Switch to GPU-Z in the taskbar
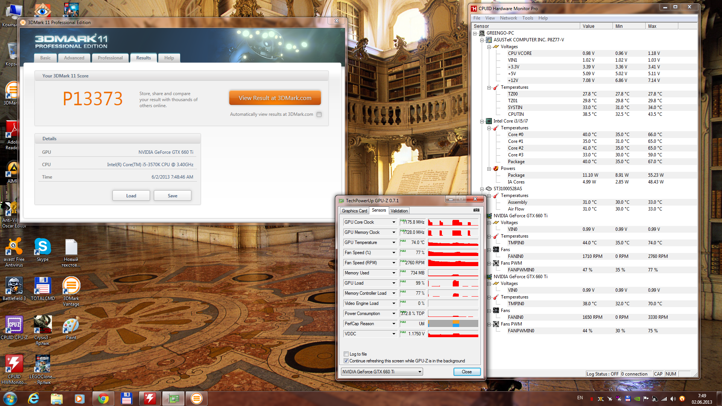 [173, 398]
